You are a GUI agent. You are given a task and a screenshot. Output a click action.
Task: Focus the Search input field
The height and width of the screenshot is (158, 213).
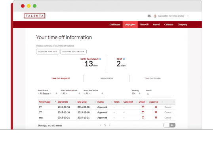pyautogui.click(x=159, y=94)
